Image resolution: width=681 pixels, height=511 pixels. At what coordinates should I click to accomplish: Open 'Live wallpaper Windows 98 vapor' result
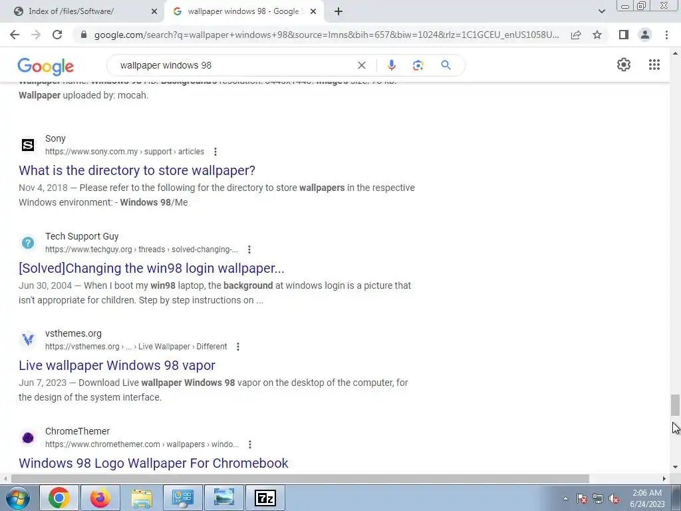pos(117,365)
